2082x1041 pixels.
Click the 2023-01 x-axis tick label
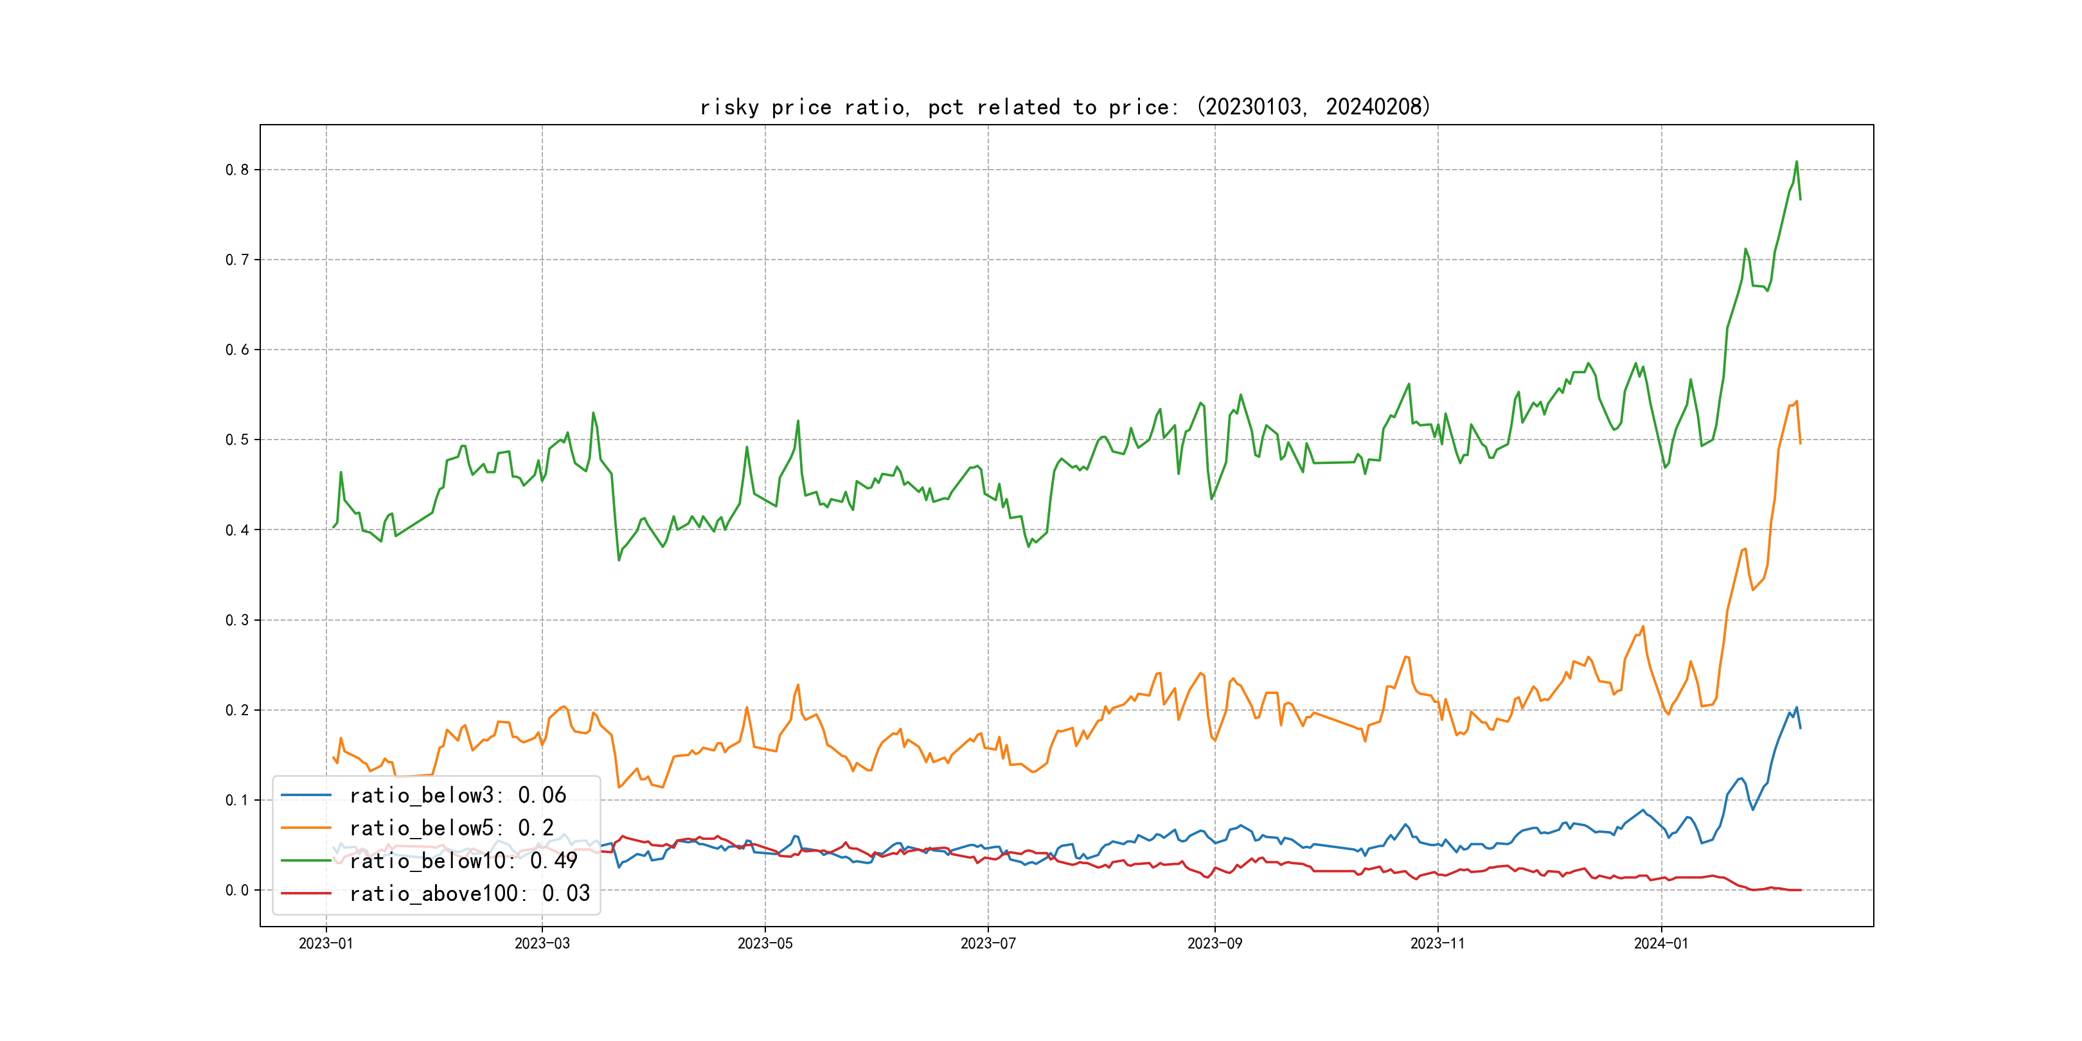click(326, 943)
